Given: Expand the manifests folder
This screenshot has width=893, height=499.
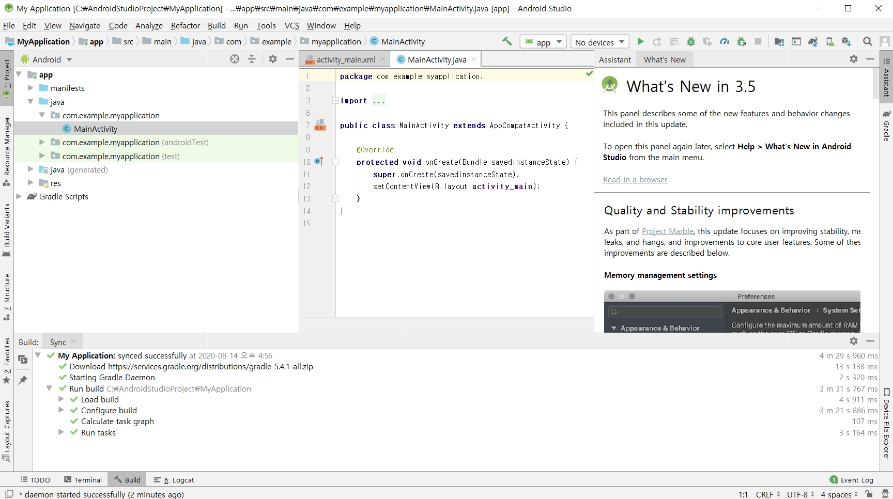Looking at the screenshot, I should (30, 88).
